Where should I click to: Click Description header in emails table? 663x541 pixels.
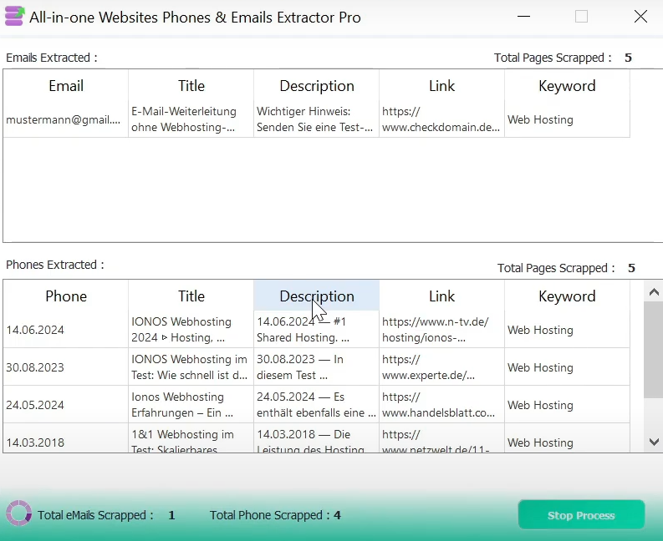tap(317, 86)
